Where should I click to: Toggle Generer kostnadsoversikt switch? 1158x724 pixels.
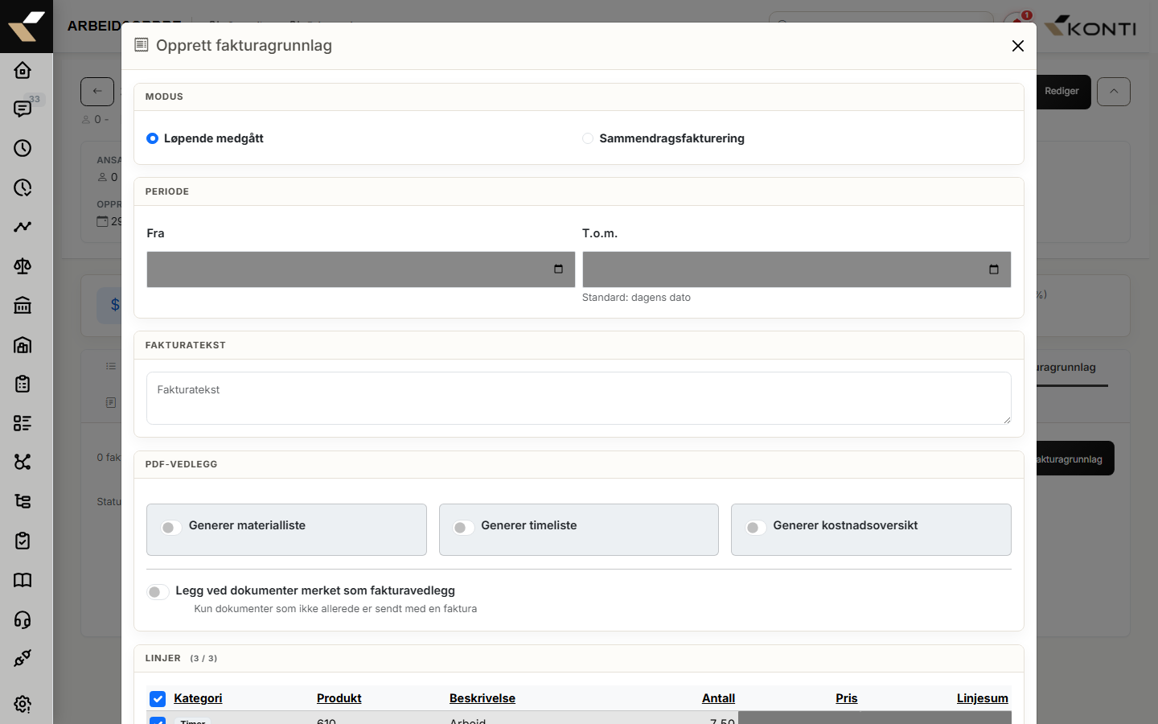[755, 528]
